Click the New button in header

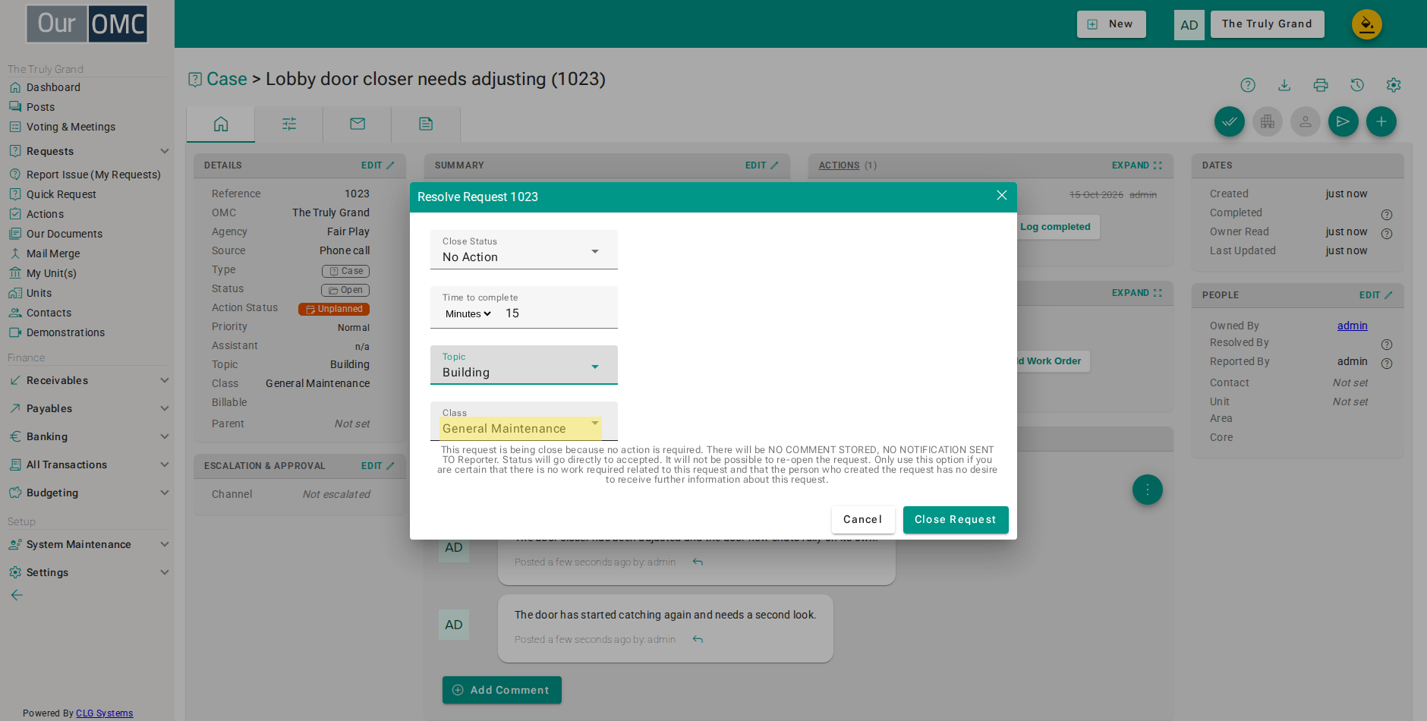[1111, 24]
